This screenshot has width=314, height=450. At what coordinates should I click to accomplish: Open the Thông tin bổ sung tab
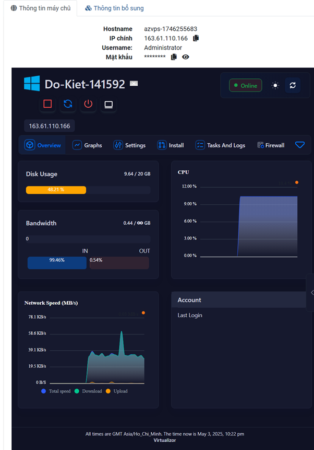(114, 8)
